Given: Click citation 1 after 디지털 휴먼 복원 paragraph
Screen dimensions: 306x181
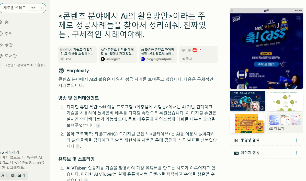Looking at the screenshot, I should point(98,126).
